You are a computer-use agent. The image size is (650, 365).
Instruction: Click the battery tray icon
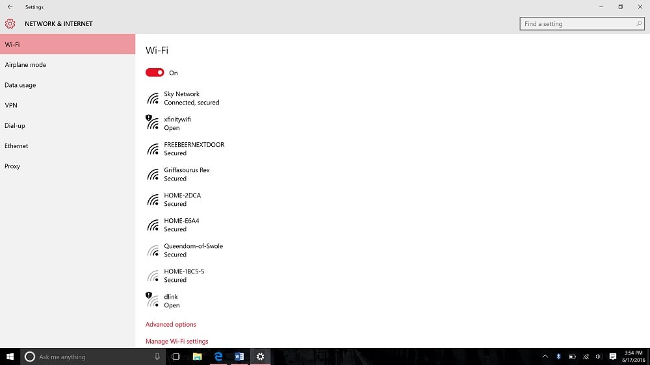pos(572,357)
